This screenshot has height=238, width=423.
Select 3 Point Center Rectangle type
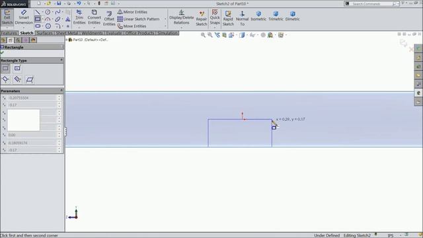(x=17, y=79)
